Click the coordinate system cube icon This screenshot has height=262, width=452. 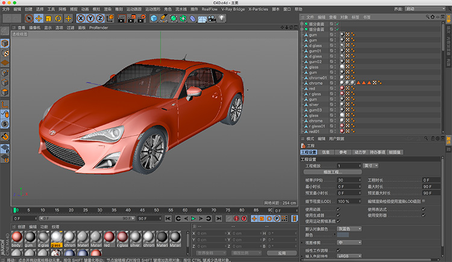pyautogui.click(x=110, y=19)
